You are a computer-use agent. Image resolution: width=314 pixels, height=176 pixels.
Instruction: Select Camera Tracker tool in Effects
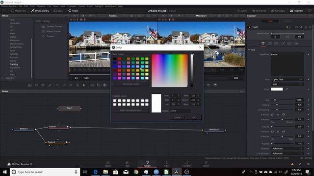click(52, 26)
